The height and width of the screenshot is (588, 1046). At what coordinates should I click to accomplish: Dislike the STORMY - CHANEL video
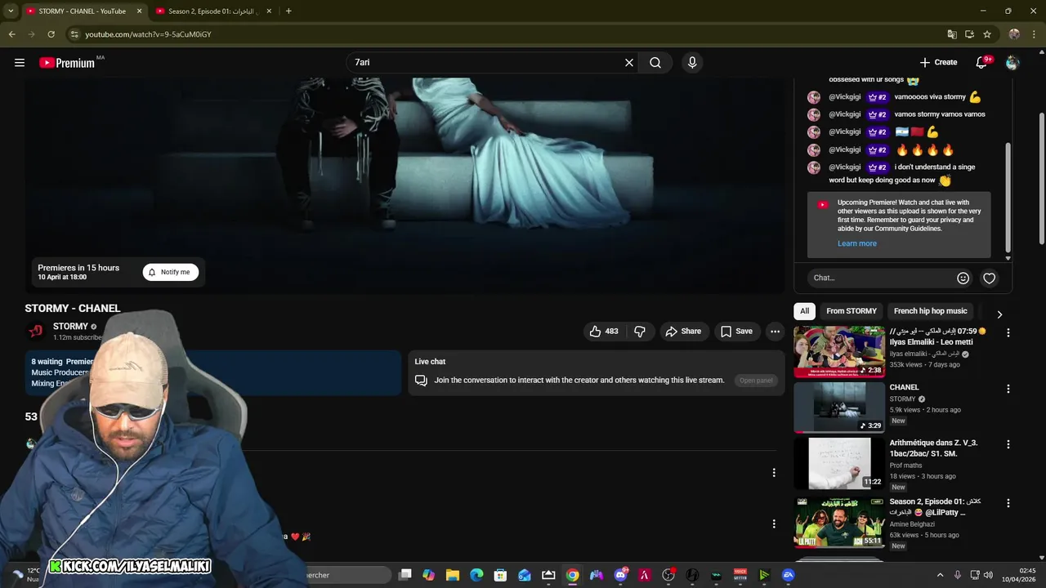click(x=640, y=332)
